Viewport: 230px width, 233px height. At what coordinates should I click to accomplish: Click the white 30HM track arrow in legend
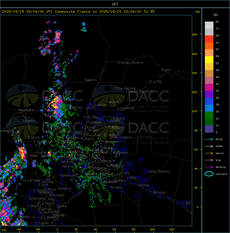pyautogui.click(x=209, y=146)
